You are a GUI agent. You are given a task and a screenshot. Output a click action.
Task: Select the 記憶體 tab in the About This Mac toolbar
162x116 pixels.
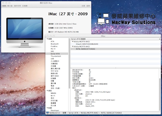coord(25,6)
